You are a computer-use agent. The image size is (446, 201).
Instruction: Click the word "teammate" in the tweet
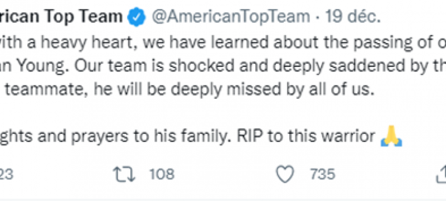pyautogui.click(x=47, y=90)
